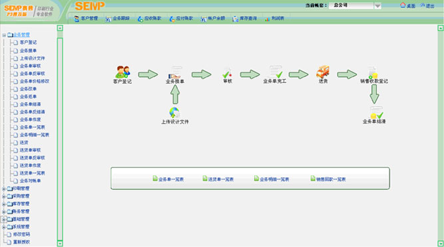This screenshot has width=444, height=247.
Task: Collapse the 业务管理 tree node
Action: coord(4,35)
